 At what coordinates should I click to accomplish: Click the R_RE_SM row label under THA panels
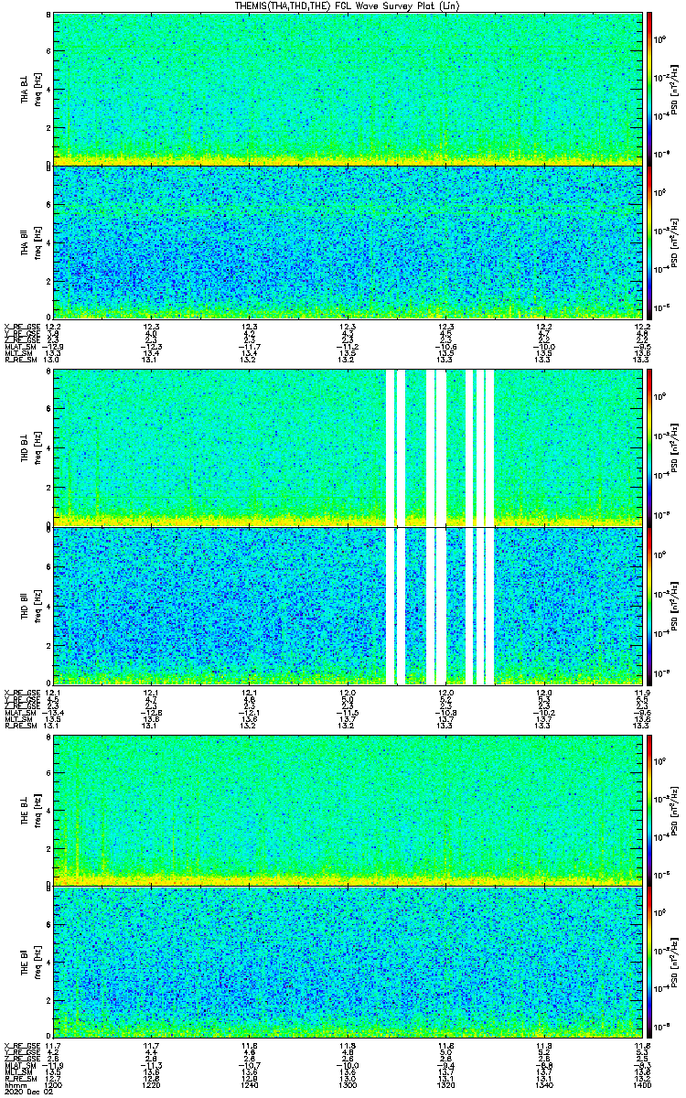19,361
